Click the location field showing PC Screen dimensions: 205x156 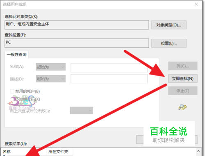click(77, 43)
